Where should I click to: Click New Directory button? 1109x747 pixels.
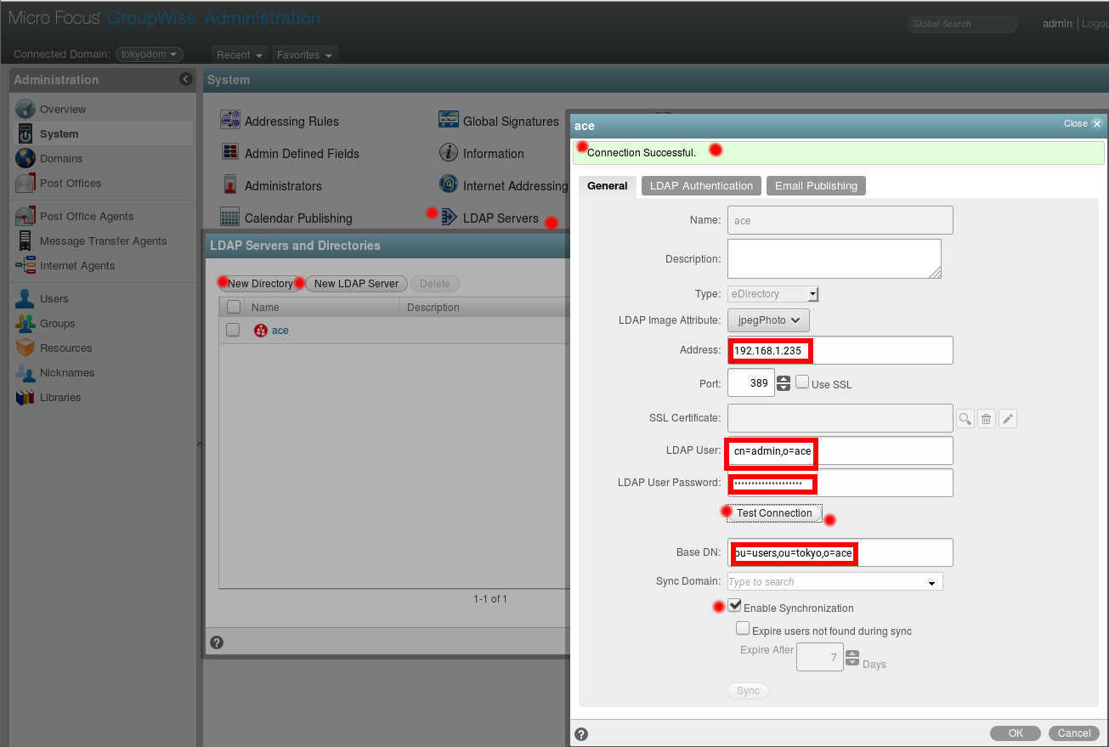coord(260,284)
